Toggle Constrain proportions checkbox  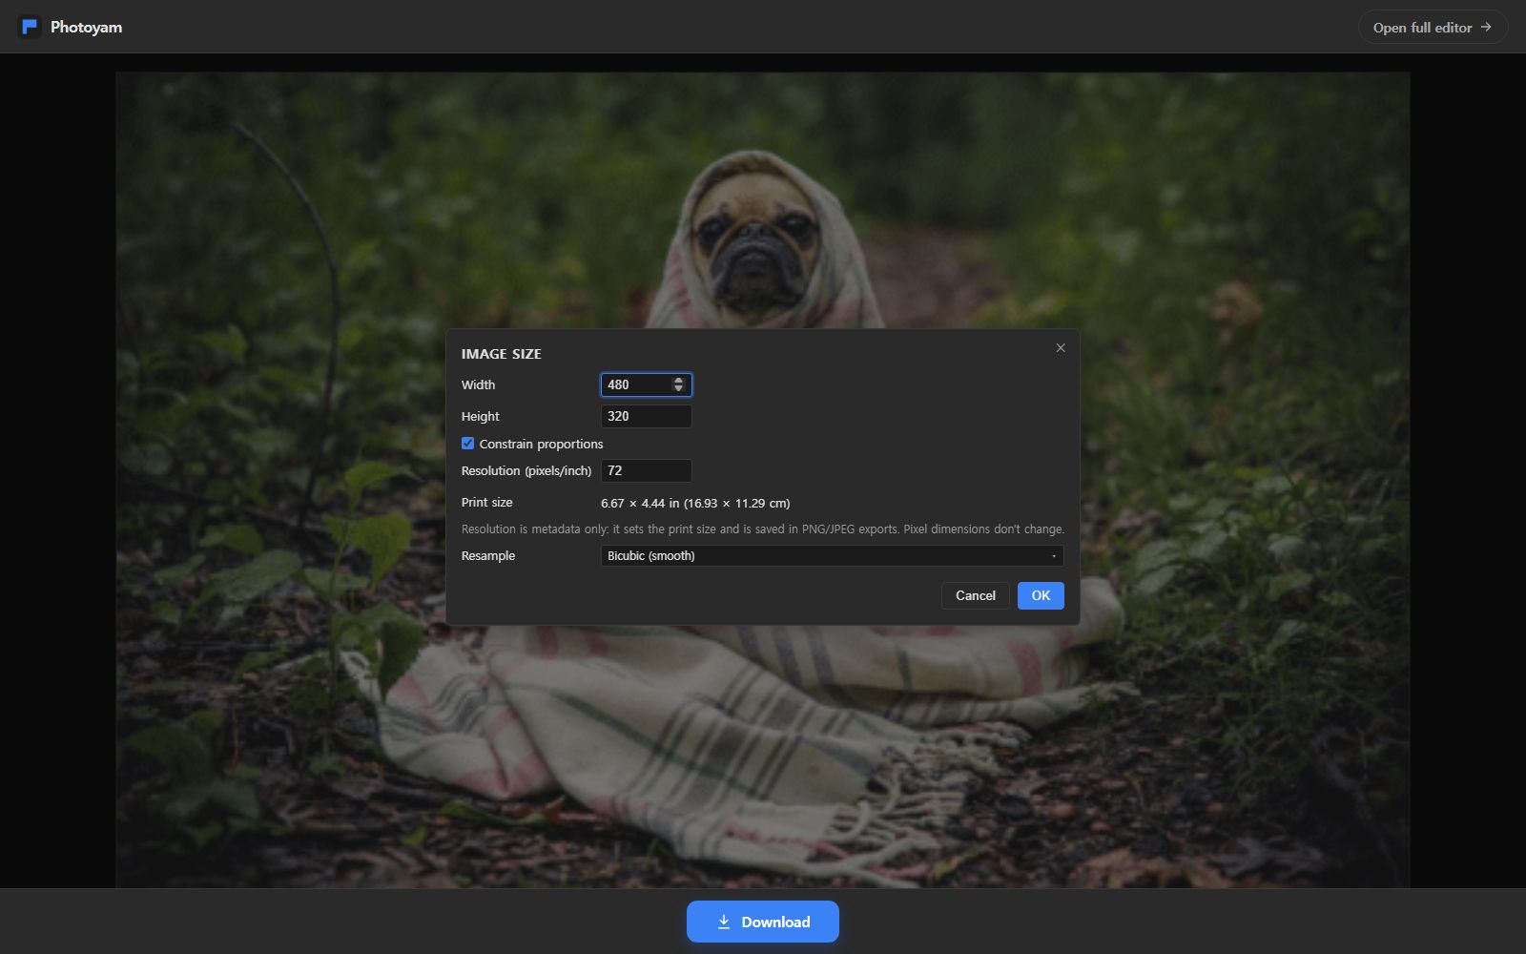click(467, 444)
